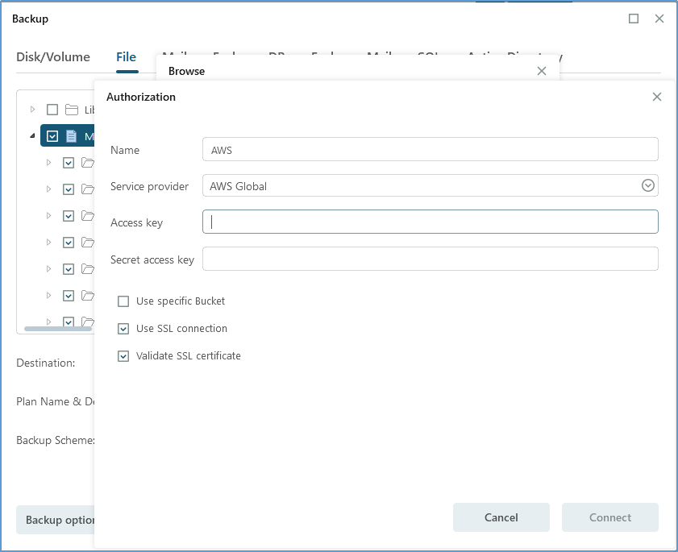Enable the Use specific Bucket checkbox
The image size is (678, 552).
(123, 301)
